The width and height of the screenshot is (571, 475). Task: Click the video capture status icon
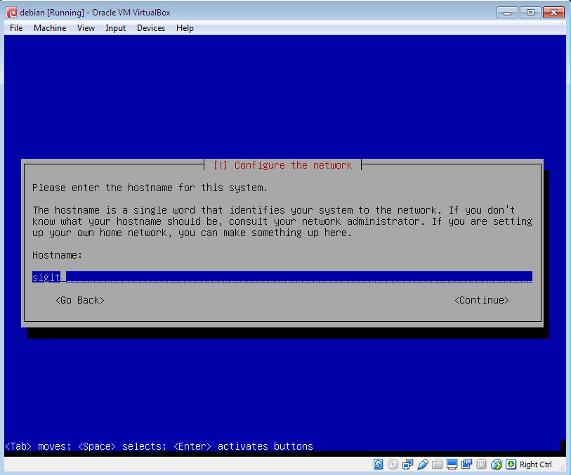click(x=466, y=464)
